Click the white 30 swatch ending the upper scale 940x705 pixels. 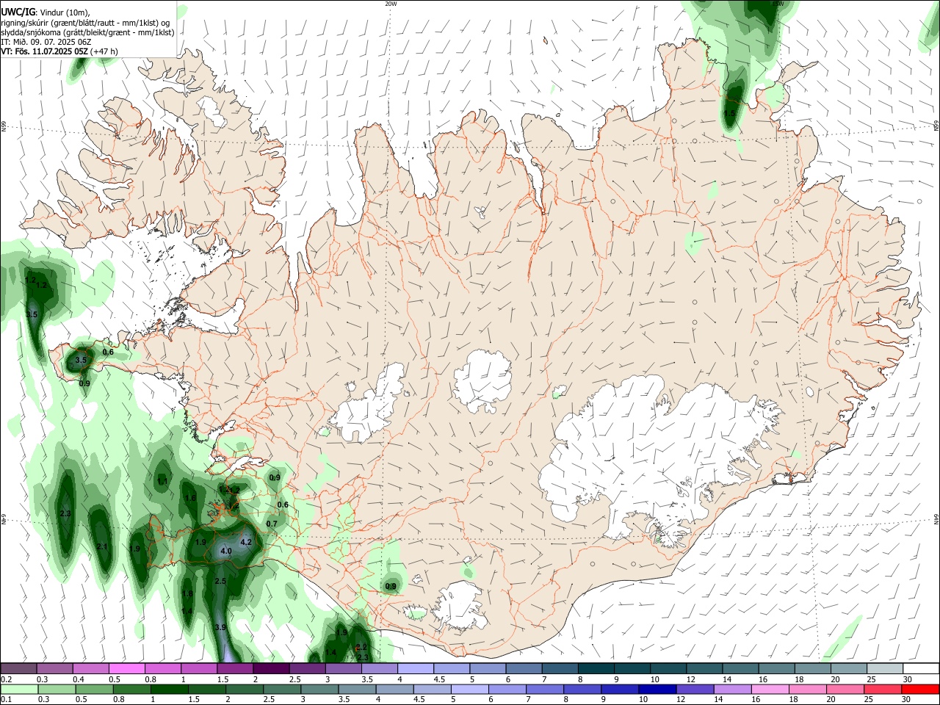coord(920,669)
